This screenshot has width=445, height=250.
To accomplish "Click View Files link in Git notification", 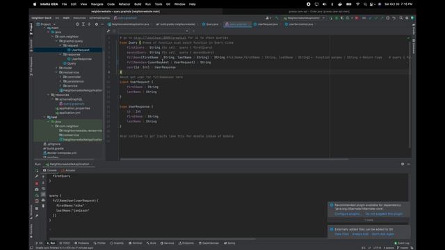I will pyautogui.click(x=341, y=234).
